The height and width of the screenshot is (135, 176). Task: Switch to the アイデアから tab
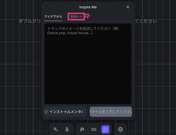tap(53, 17)
